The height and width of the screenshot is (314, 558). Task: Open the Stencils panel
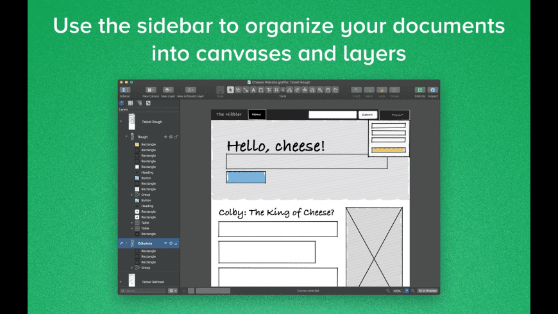click(419, 90)
